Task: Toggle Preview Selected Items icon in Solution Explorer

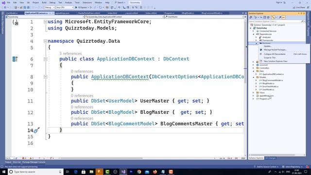Action: click(x=283, y=17)
